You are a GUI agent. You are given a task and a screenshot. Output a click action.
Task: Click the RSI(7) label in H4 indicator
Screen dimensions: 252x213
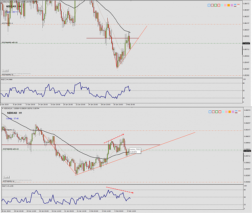[x=7, y=79]
